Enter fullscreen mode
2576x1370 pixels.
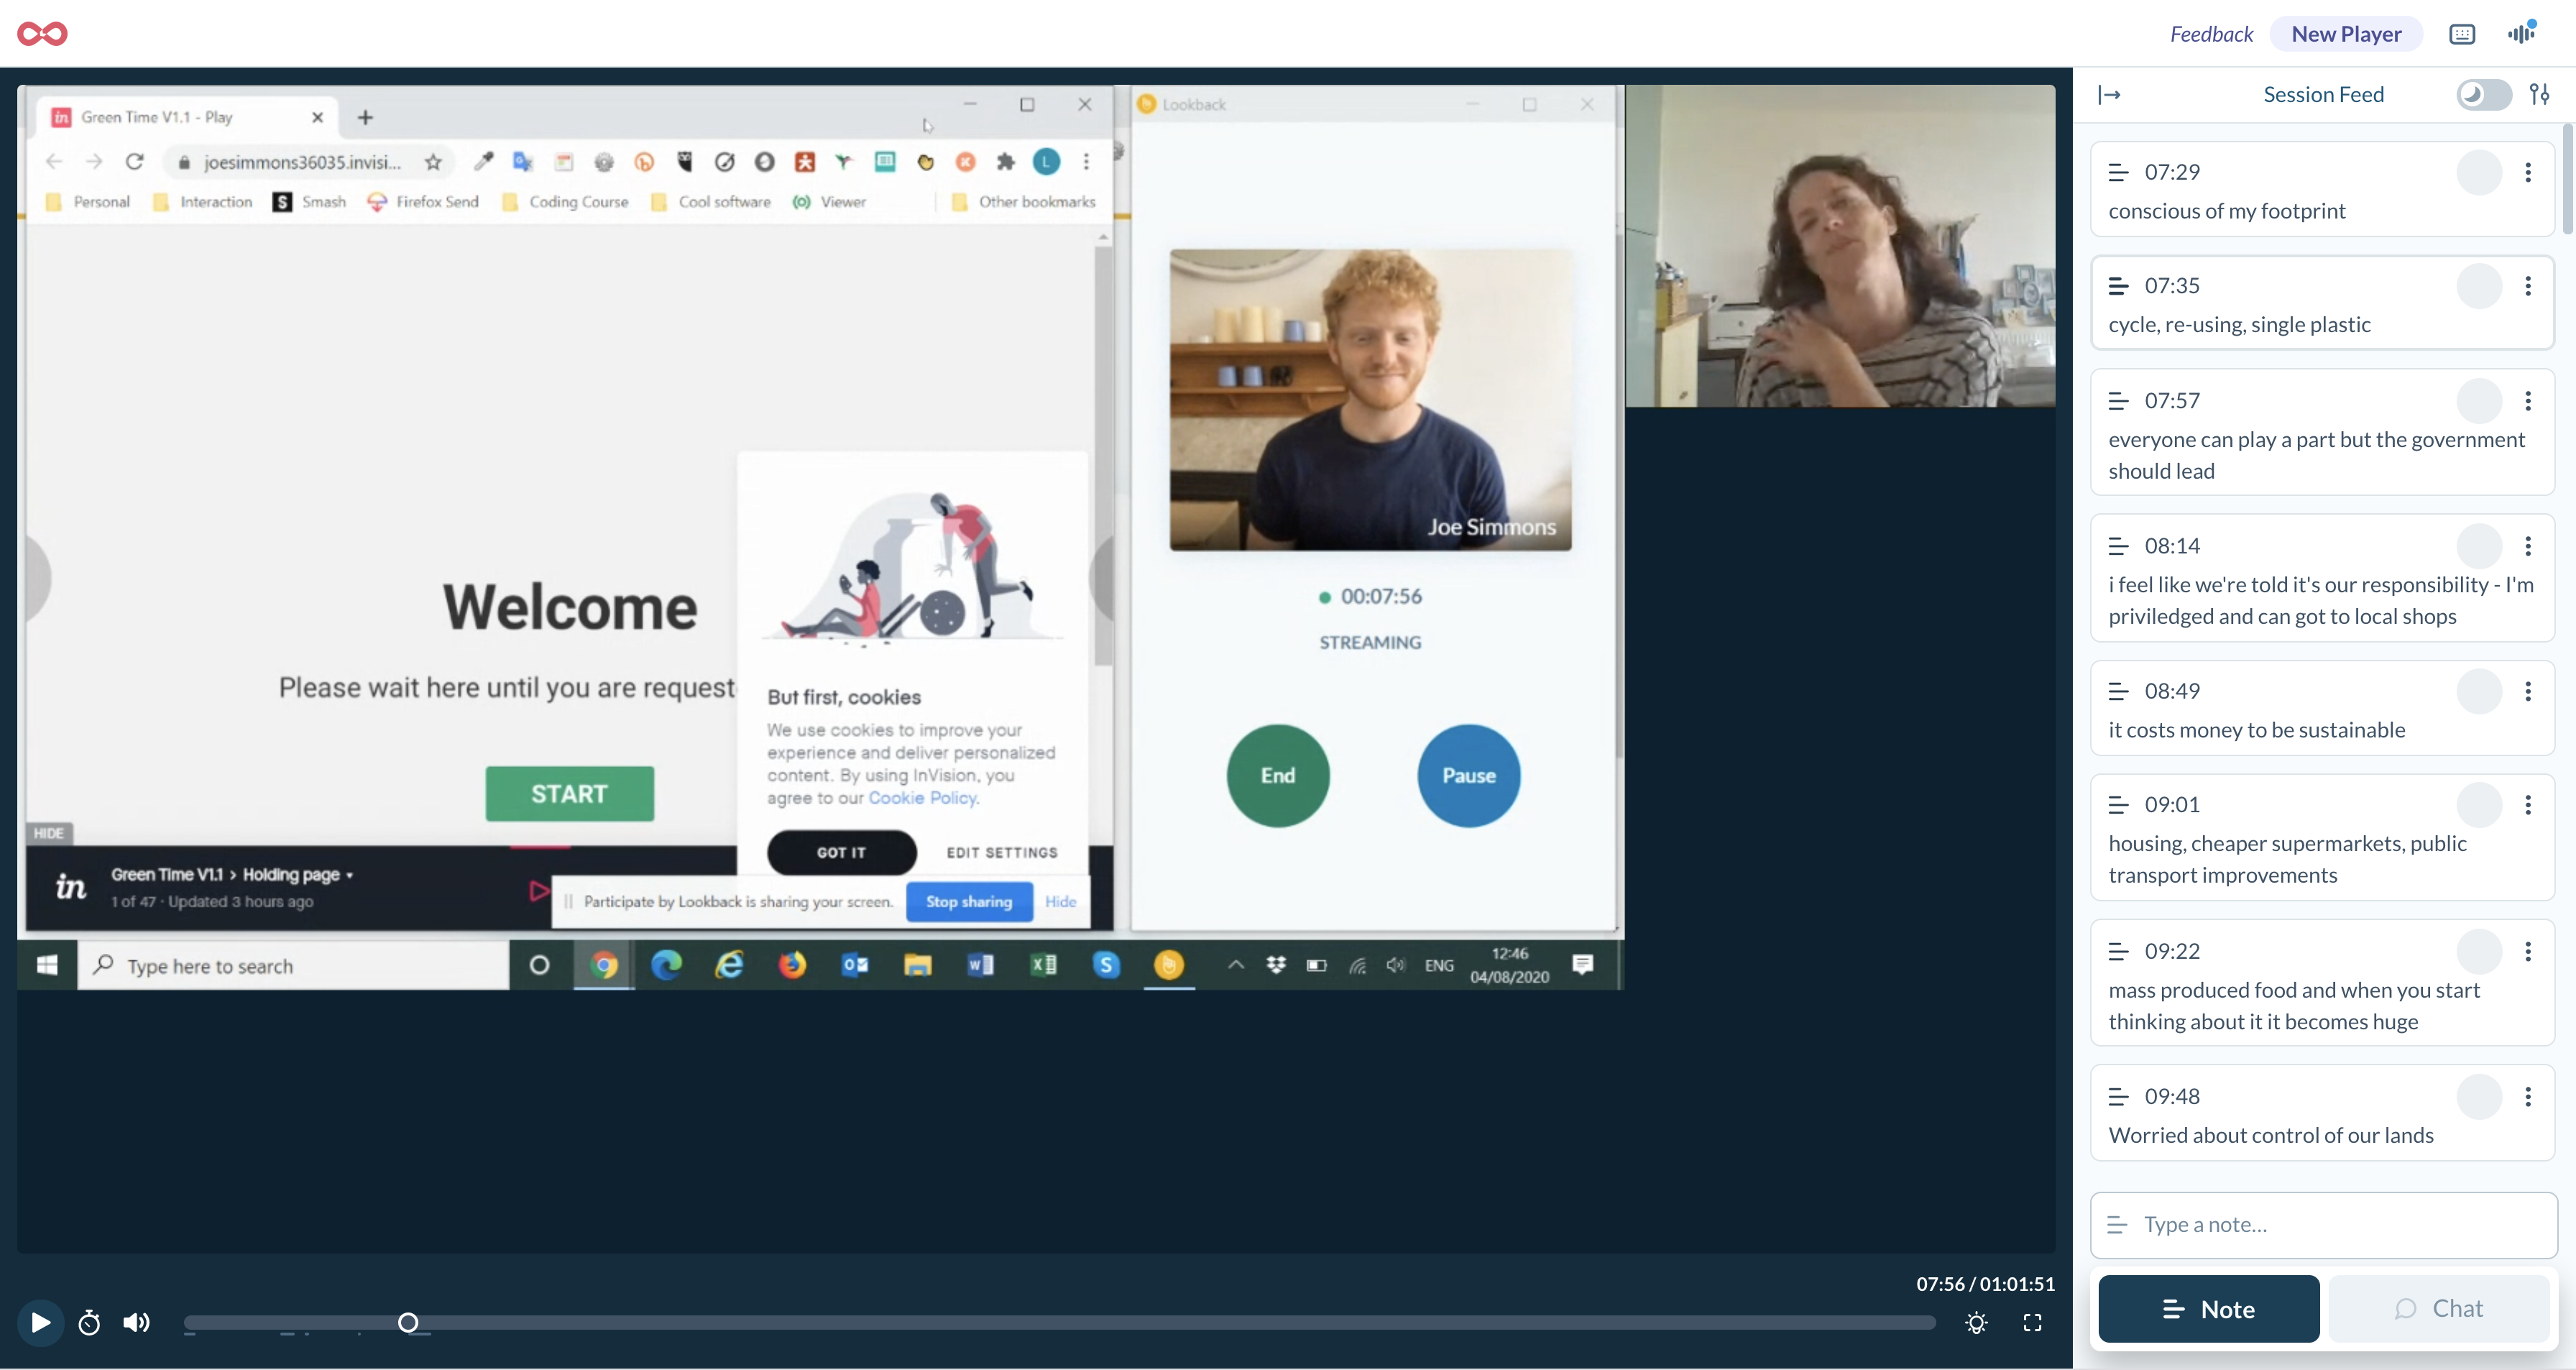point(2032,1323)
